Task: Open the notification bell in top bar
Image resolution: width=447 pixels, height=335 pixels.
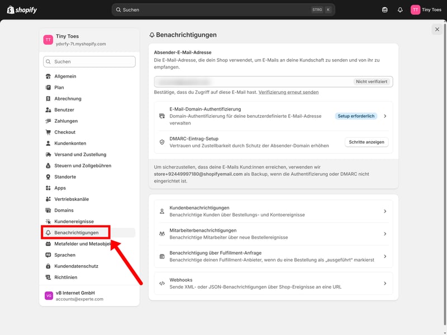Action: pyautogui.click(x=400, y=10)
